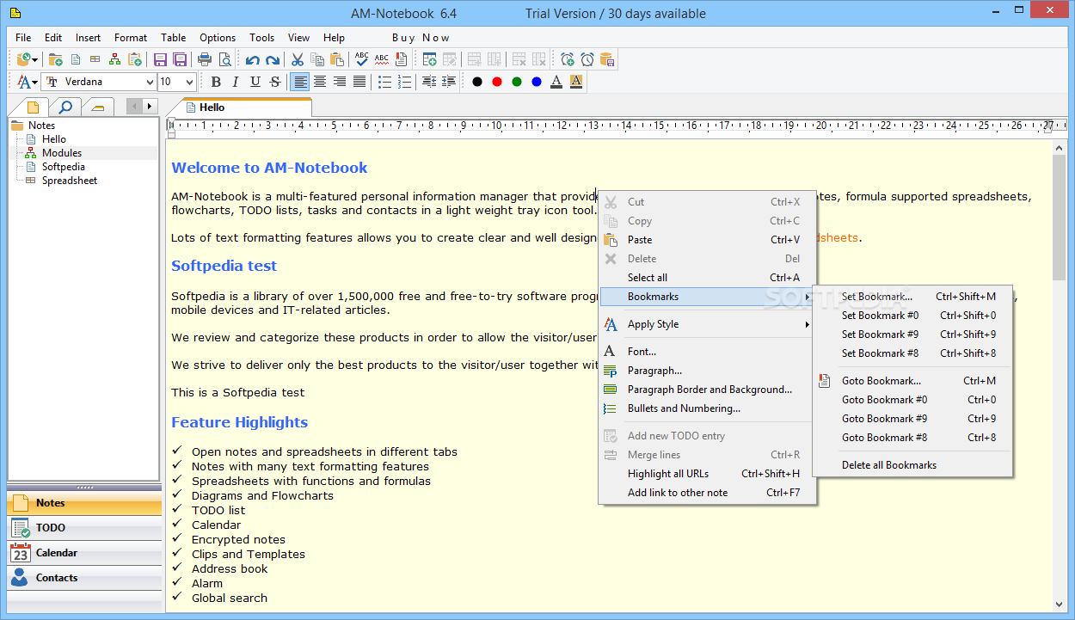The height and width of the screenshot is (620, 1075).
Task: Open the Verdana font name dropdown
Action: 150,82
